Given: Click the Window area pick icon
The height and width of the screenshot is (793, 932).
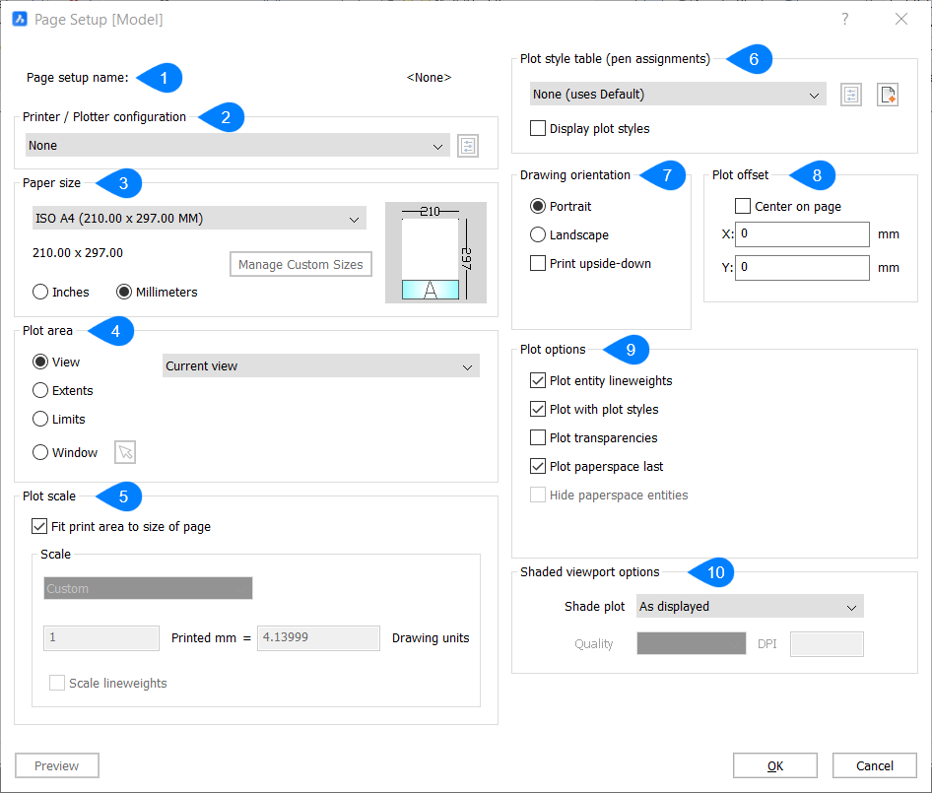Looking at the screenshot, I should pos(124,452).
